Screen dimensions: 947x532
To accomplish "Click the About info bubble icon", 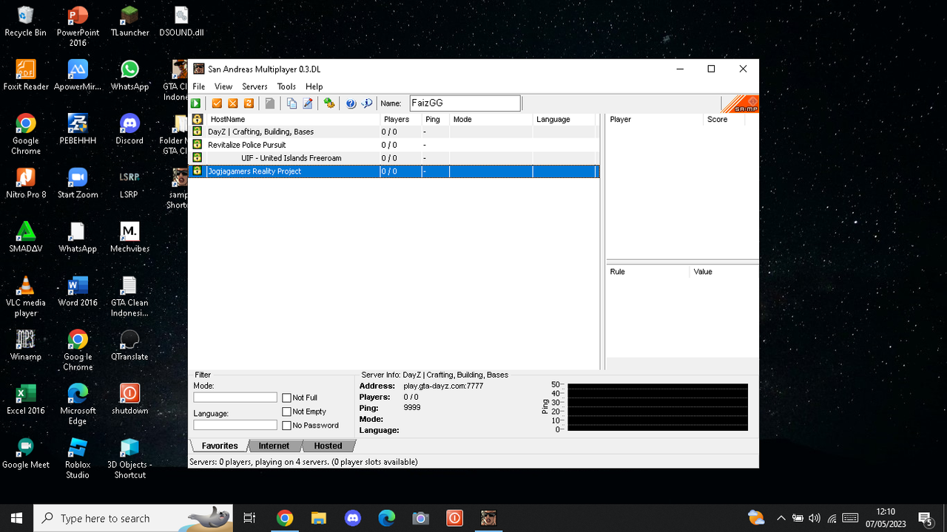I will point(366,103).
